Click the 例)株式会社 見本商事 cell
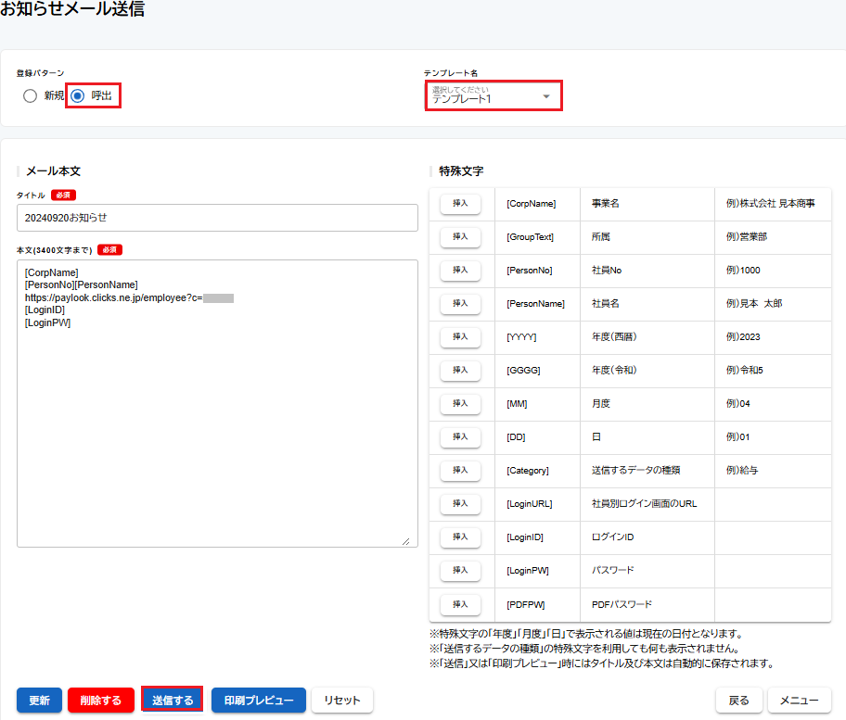846x720 pixels. tap(773, 204)
